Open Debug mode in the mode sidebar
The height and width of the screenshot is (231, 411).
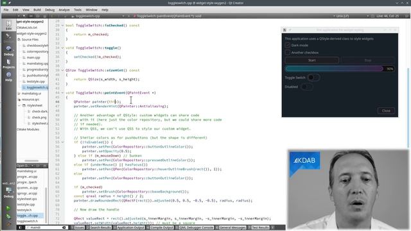[x=8, y=51]
